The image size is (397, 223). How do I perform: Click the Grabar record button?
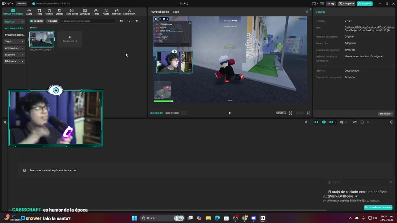52,21
